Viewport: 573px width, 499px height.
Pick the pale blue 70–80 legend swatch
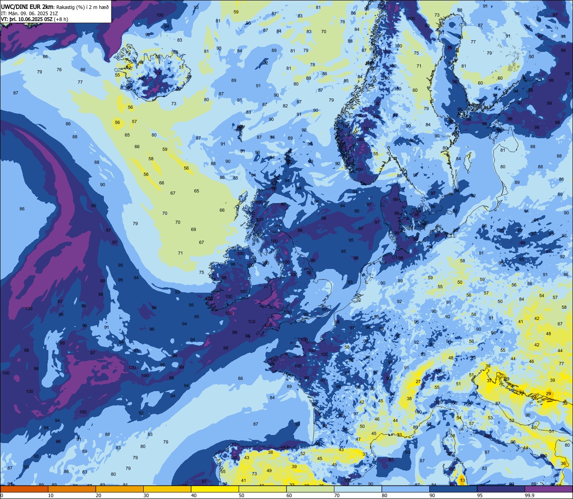(x=358, y=489)
